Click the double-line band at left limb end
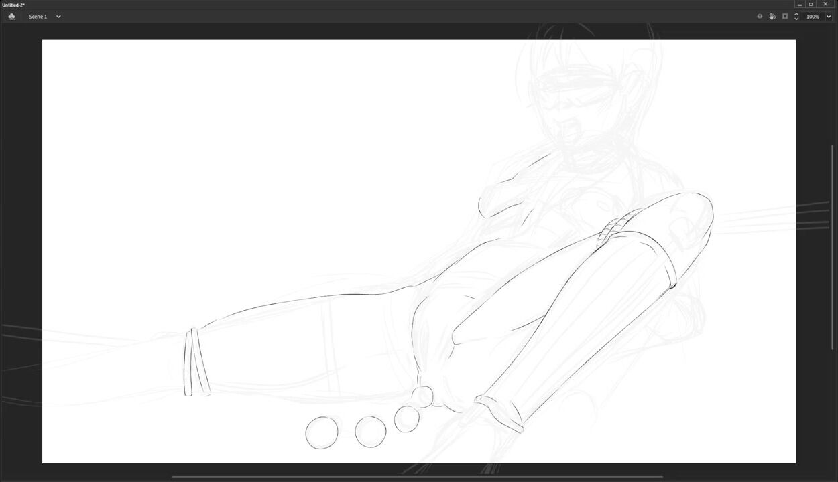The image size is (838, 482). [196, 362]
